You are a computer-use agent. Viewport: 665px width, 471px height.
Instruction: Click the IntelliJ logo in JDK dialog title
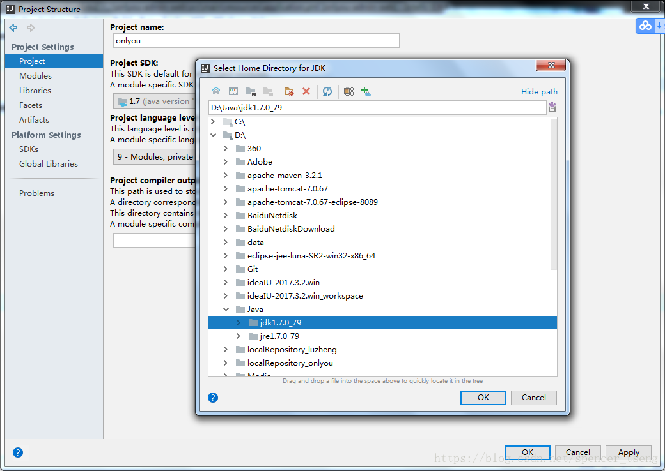tap(205, 68)
